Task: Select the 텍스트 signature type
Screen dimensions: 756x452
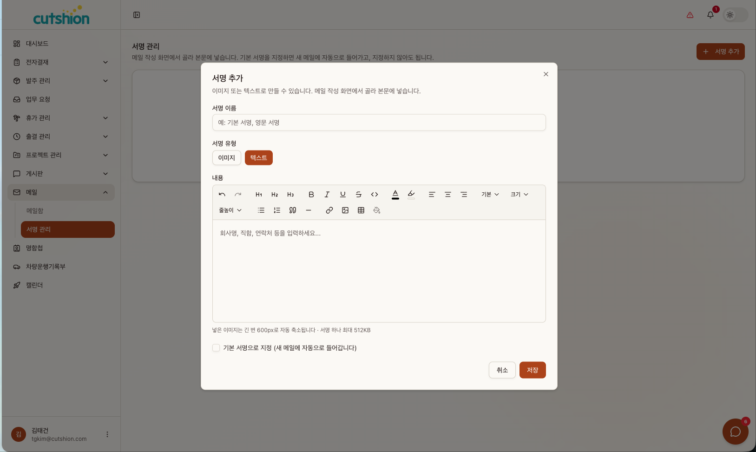Action: (x=259, y=158)
